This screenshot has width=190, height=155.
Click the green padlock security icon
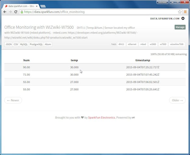tap(22, 12)
